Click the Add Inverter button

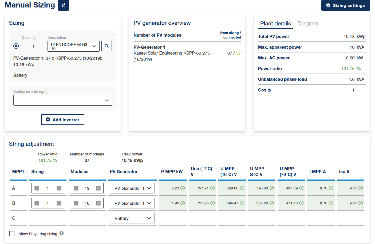[x=63, y=120]
